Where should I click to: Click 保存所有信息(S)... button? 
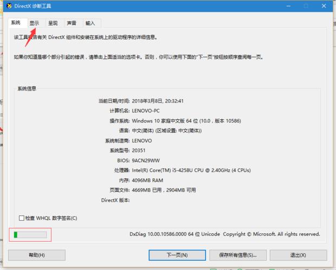click(x=238, y=255)
